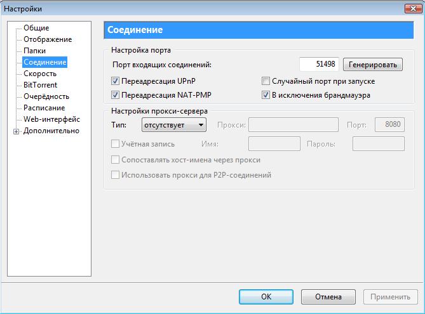This screenshot has width=425, height=314.
Task: Select Расписание in the sidebar
Action: 44,108
